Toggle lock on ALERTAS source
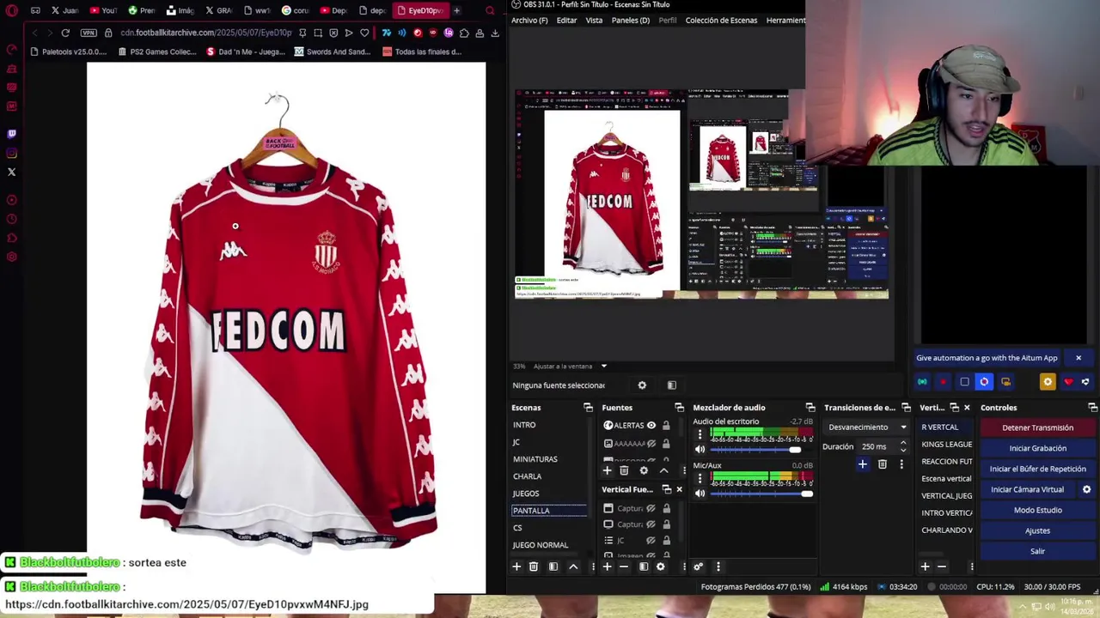 (666, 425)
